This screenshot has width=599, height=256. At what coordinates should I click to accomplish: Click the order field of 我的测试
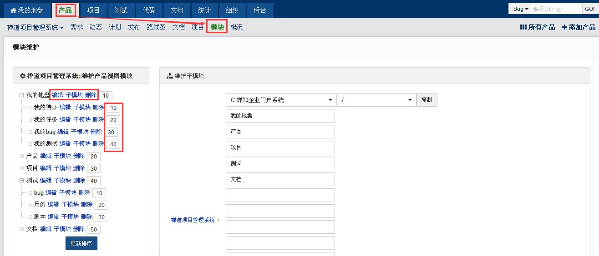pos(113,144)
